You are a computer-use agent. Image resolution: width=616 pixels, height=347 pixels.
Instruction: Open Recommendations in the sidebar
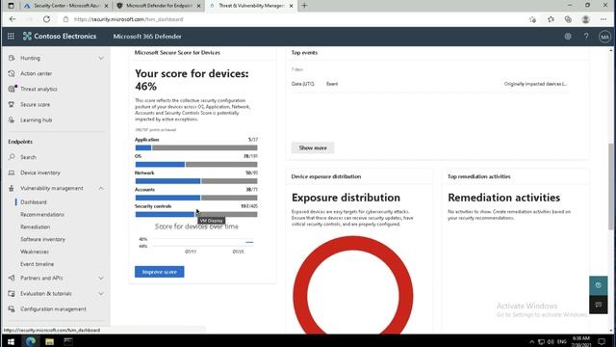(x=42, y=214)
